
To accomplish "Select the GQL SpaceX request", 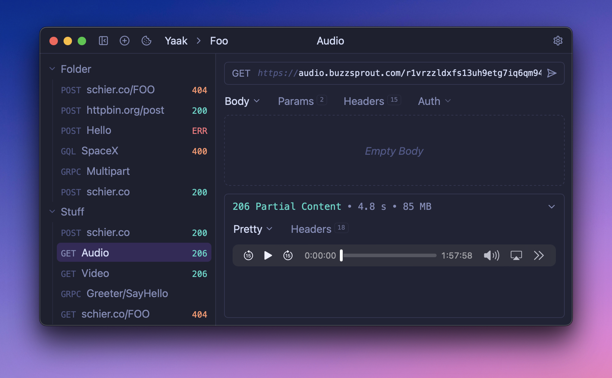I will tap(134, 151).
